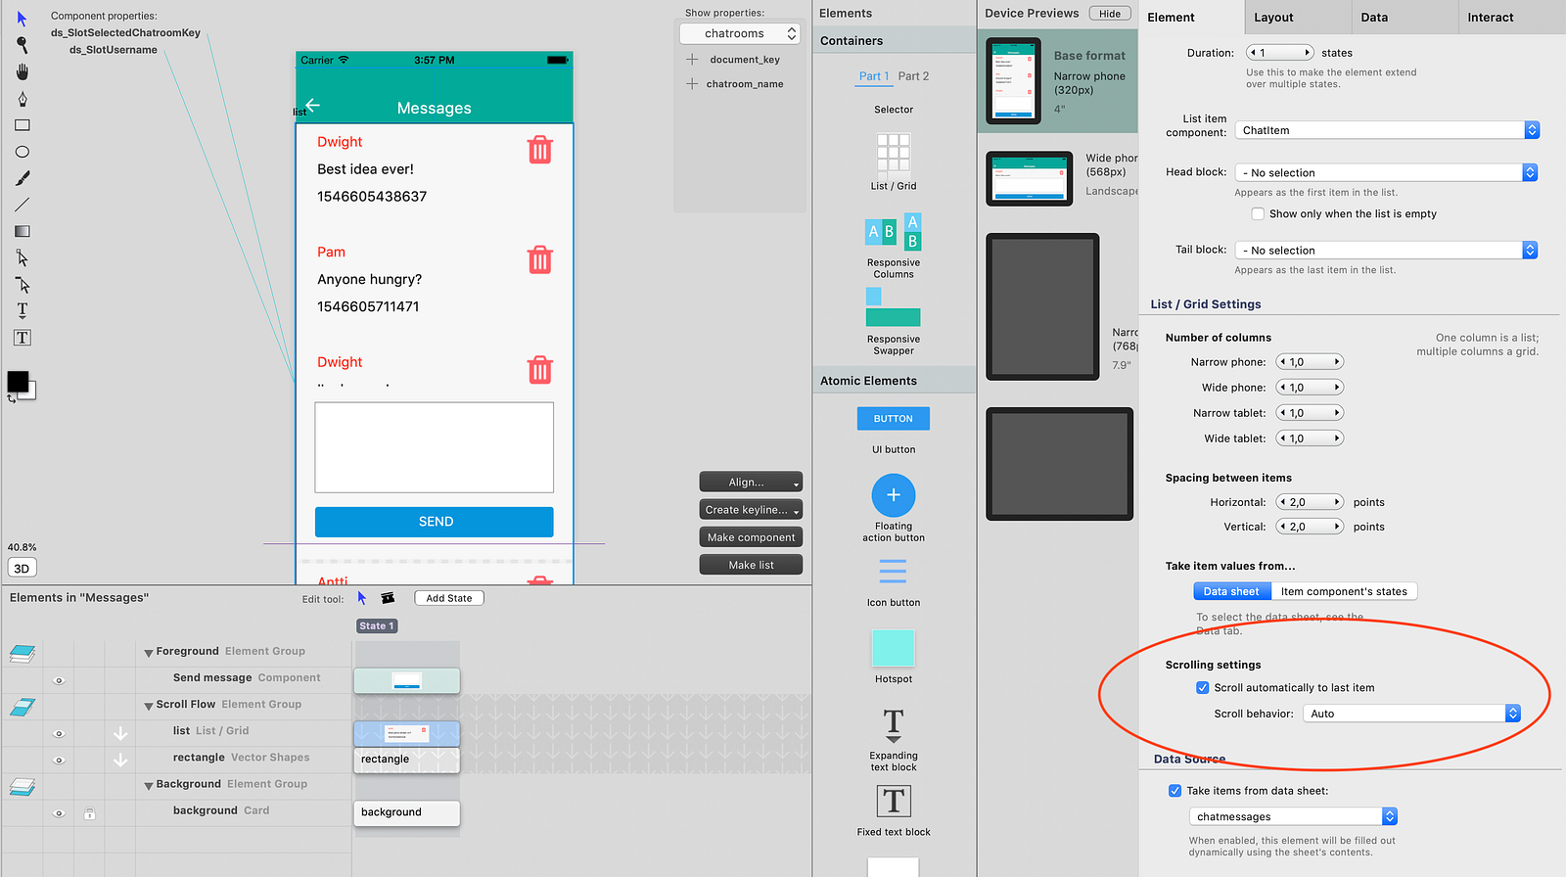Toggle visibility of the list layer
This screenshot has width=1566, height=877.
click(59, 733)
